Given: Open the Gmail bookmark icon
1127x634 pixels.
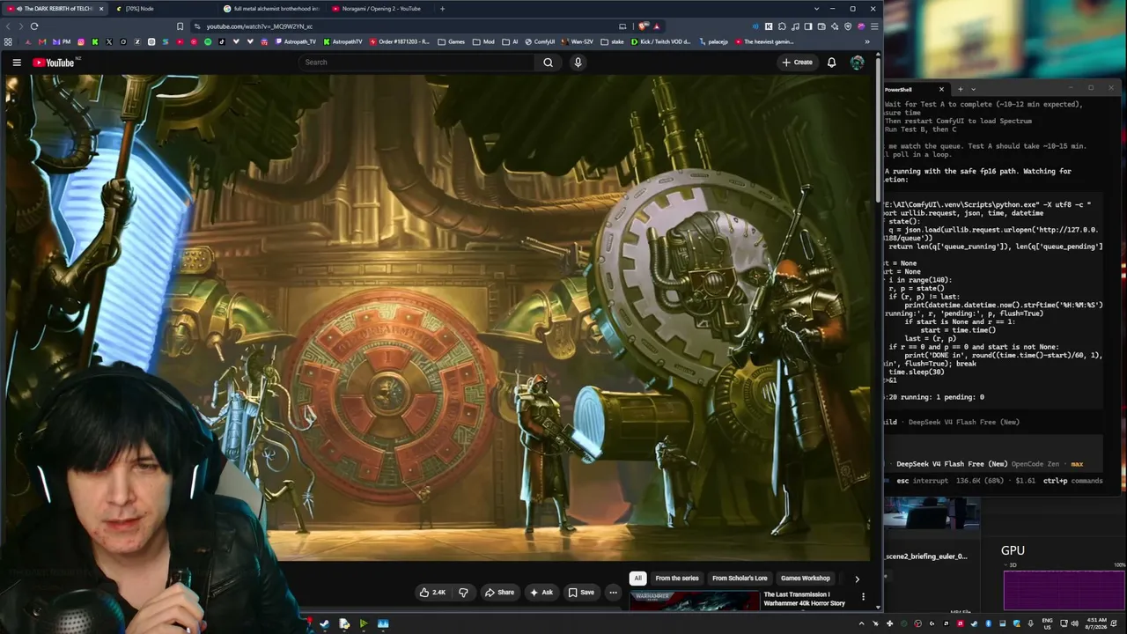Looking at the screenshot, I should click(x=41, y=41).
